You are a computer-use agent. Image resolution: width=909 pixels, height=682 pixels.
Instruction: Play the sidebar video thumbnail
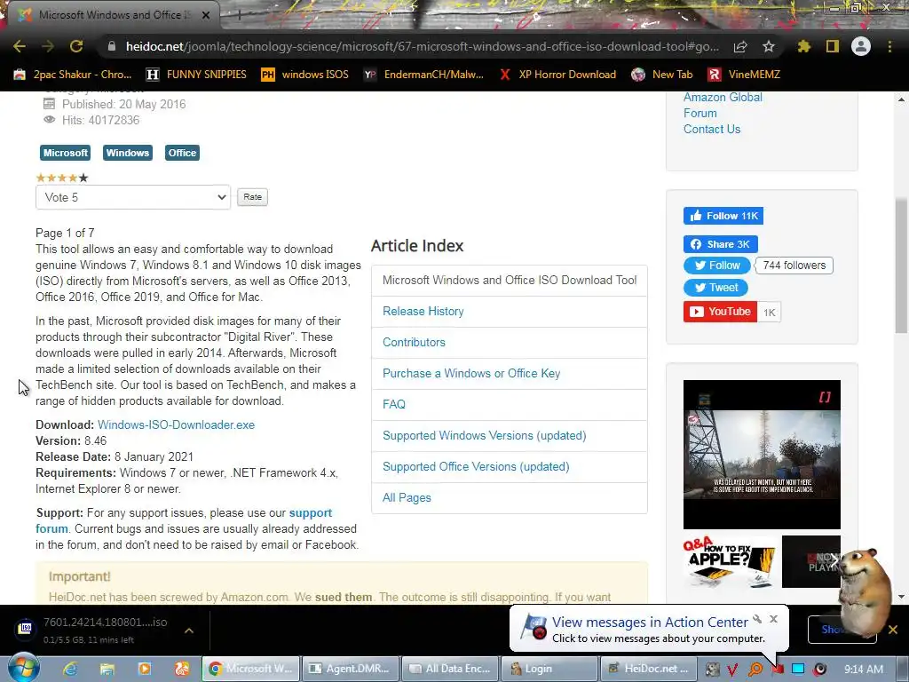pyautogui.click(x=762, y=454)
